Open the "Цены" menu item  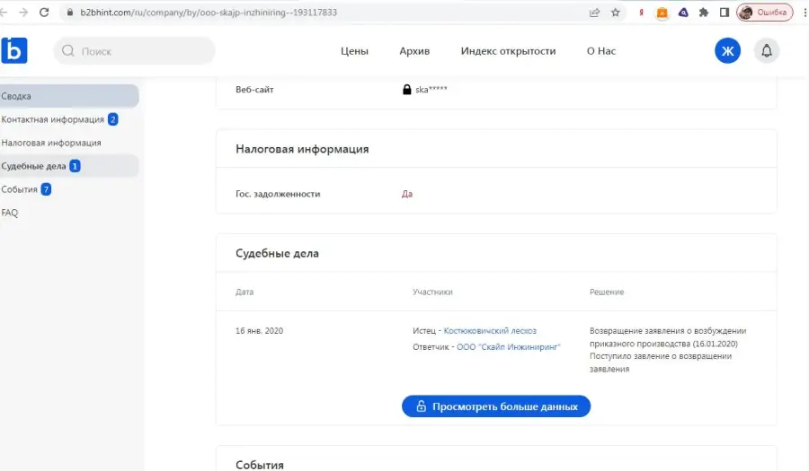[x=354, y=51]
